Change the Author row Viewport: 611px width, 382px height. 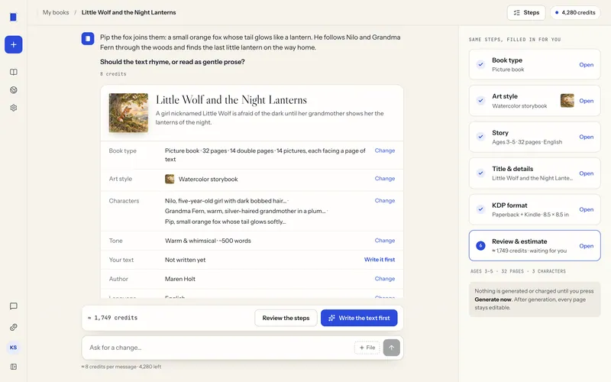click(x=385, y=279)
